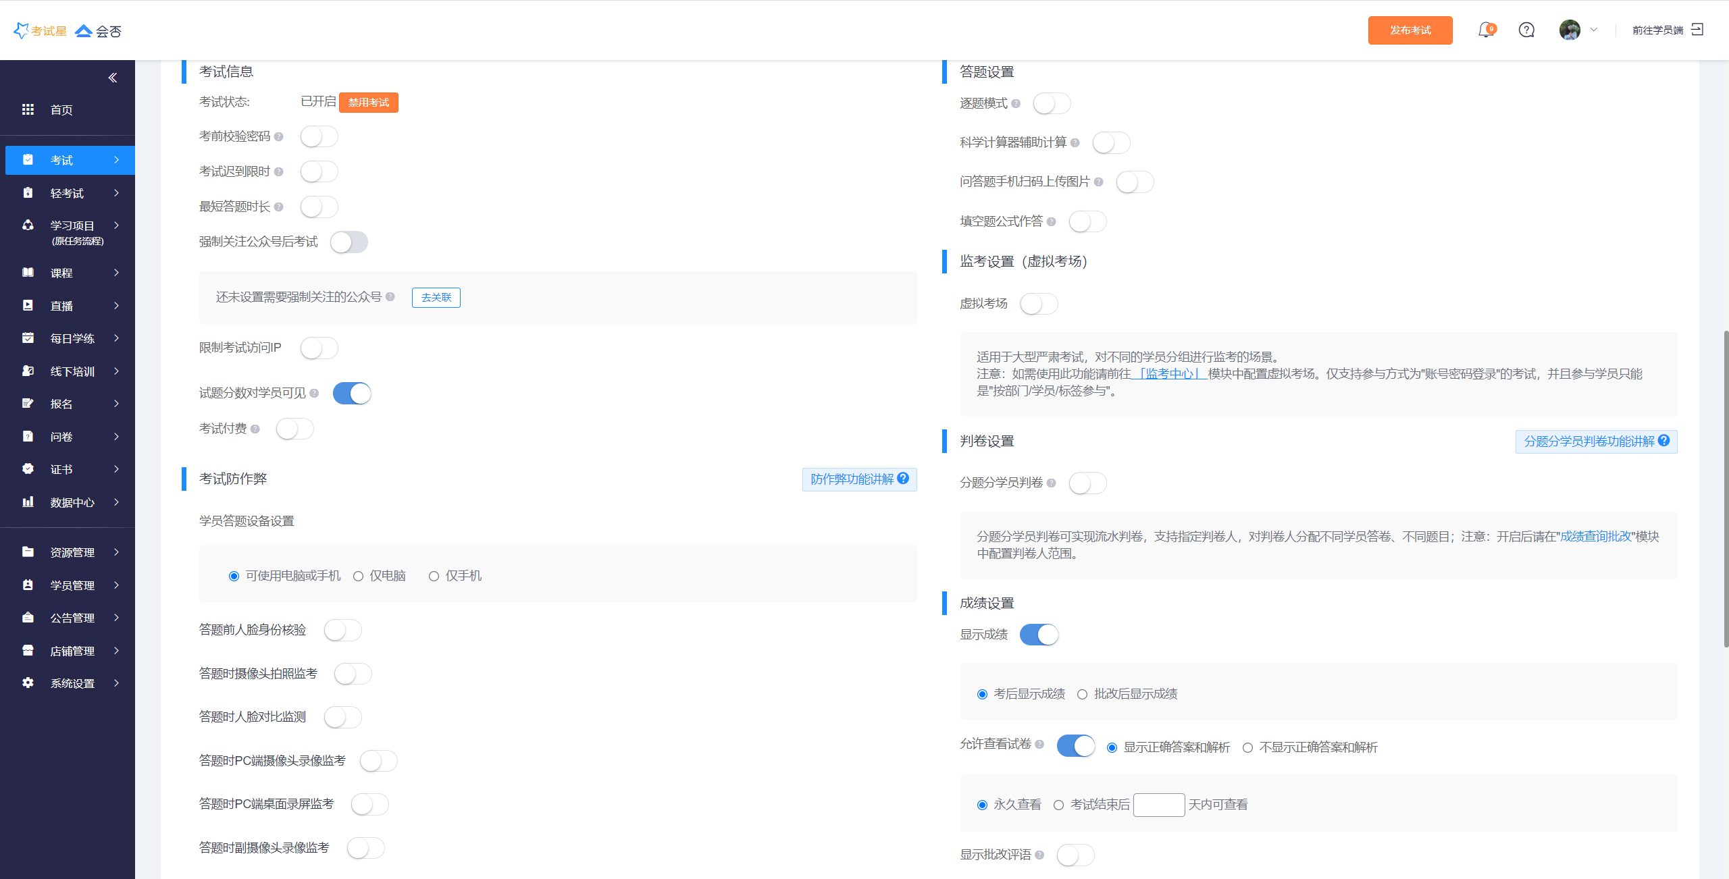
Task: Click help icon beside 考前校验密码
Action: [x=279, y=136]
